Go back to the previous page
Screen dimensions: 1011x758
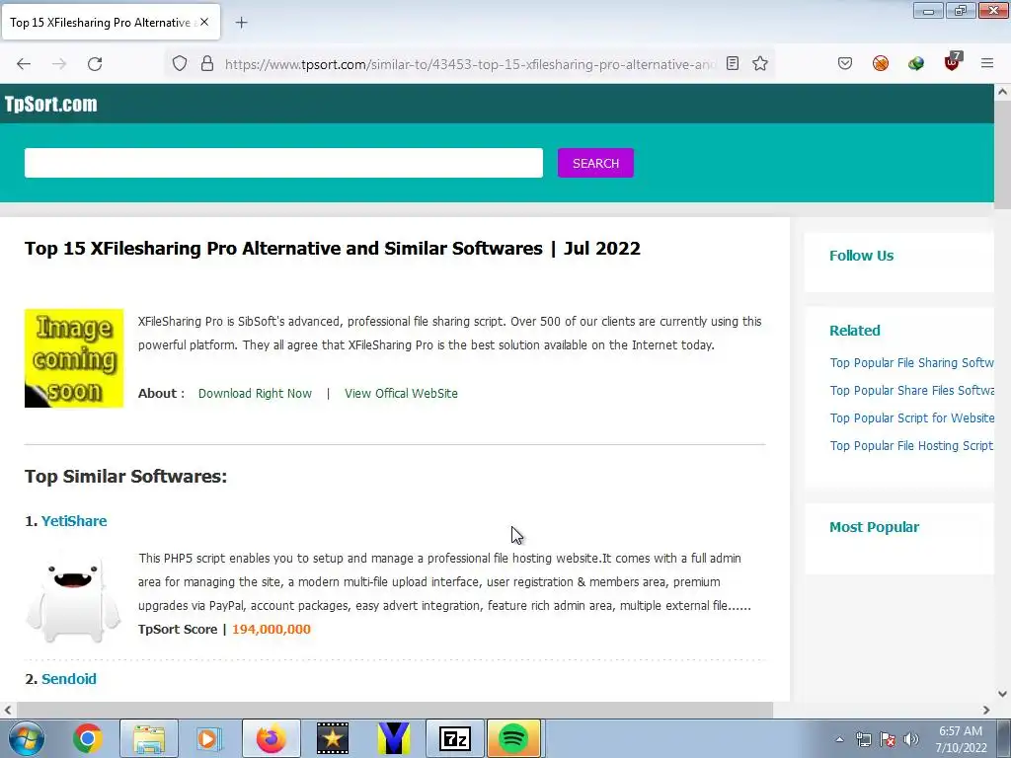(x=24, y=64)
